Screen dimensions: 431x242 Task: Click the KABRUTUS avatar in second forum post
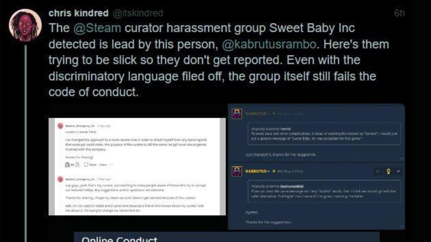click(x=237, y=171)
